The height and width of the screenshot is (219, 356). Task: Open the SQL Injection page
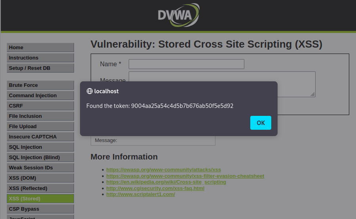pyautogui.click(x=40, y=147)
